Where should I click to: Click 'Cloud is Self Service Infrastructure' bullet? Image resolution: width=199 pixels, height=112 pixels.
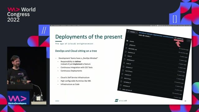tap(75, 77)
